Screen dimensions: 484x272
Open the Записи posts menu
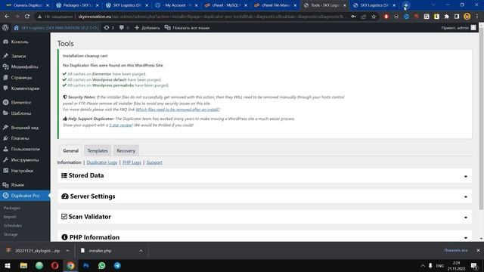(18, 56)
